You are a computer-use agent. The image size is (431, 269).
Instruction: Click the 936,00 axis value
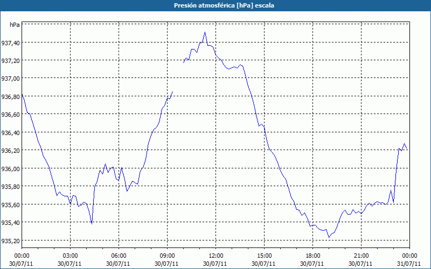pos(10,168)
